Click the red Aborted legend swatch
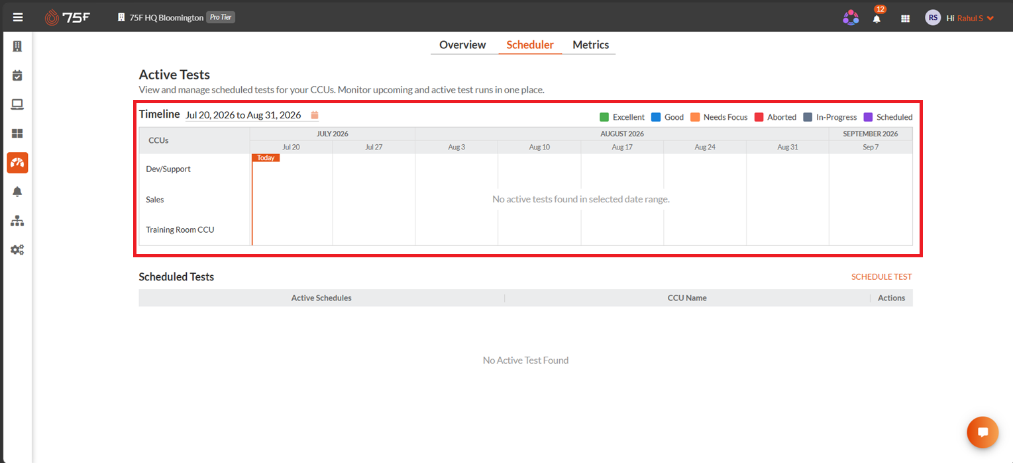 pyautogui.click(x=759, y=117)
